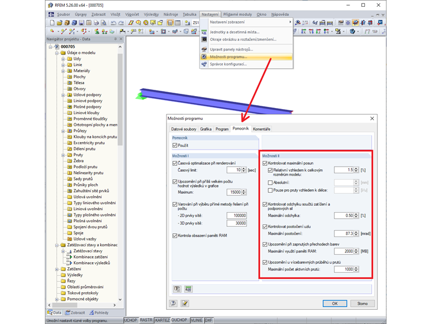Open the Pohledy navigator tab
Viewport: 432px width, 324px height.
point(99,313)
